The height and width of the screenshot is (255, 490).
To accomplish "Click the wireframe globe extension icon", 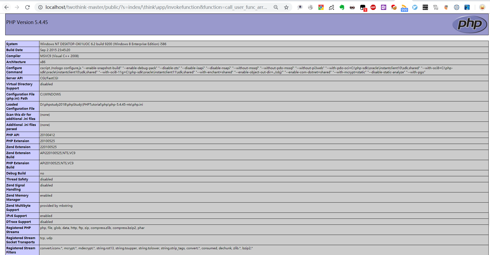I will click(x=456, y=7).
